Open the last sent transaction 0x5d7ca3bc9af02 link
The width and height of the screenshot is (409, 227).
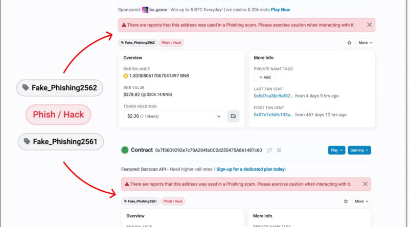point(274,96)
